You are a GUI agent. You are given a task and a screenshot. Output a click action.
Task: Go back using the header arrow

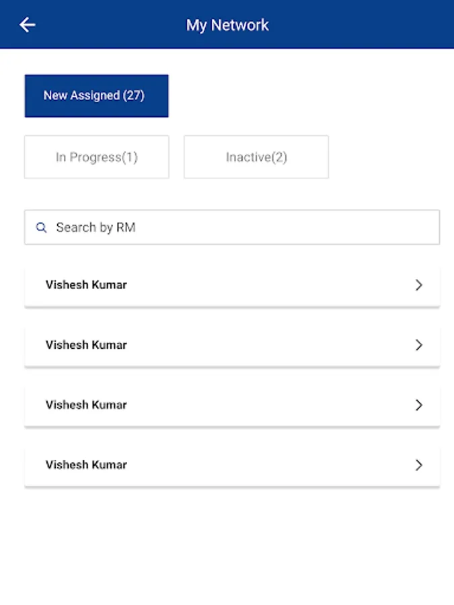click(x=27, y=25)
